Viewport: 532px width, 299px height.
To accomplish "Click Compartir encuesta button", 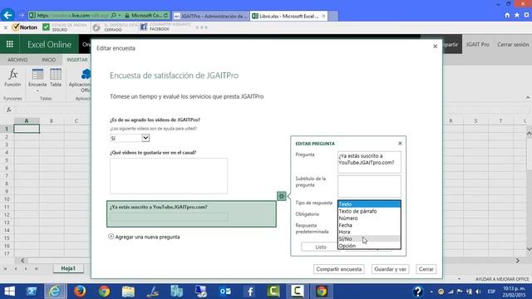I will pos(338,269).
